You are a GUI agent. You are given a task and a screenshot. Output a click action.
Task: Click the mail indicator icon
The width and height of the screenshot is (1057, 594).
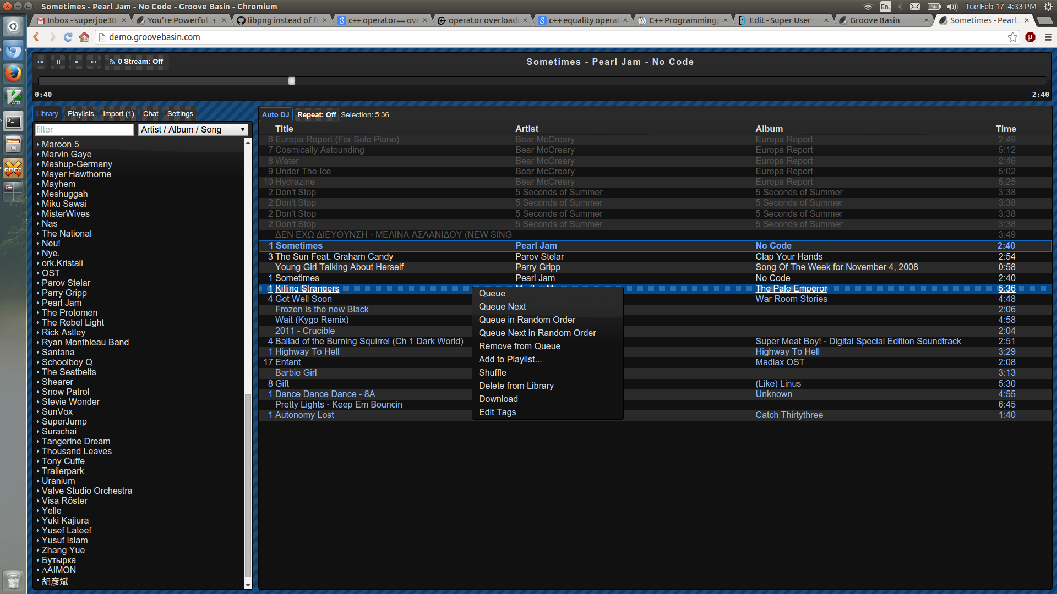915,7
